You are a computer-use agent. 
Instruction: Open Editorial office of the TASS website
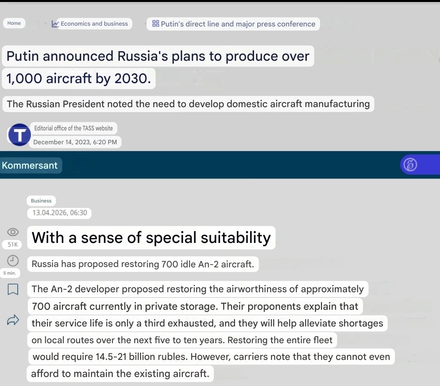coord(73,128)
